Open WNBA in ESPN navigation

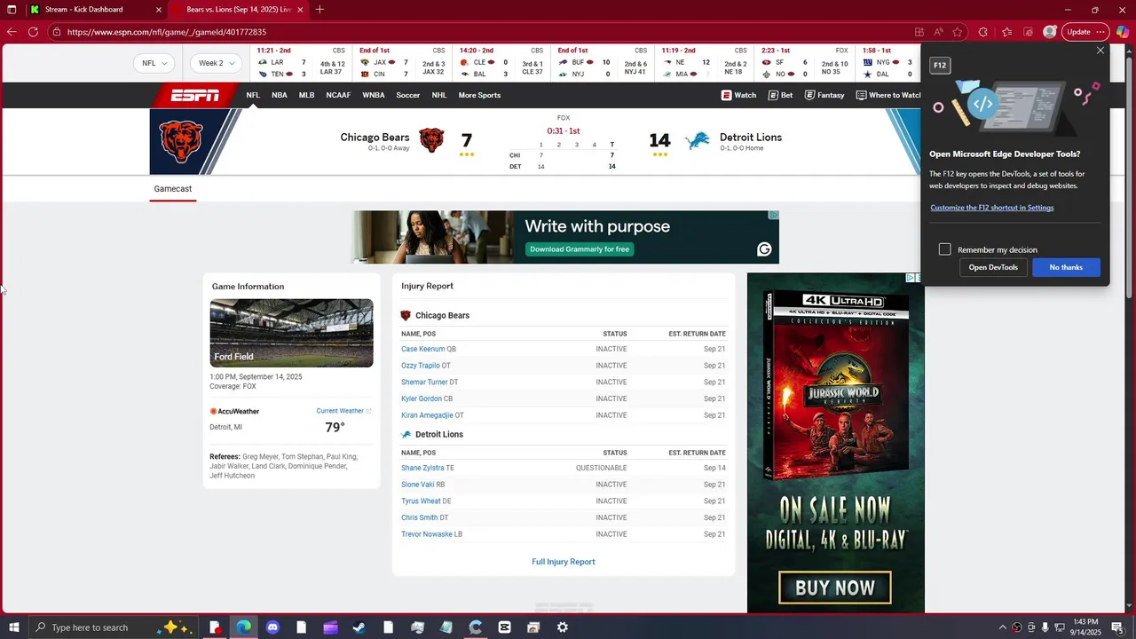374,95
